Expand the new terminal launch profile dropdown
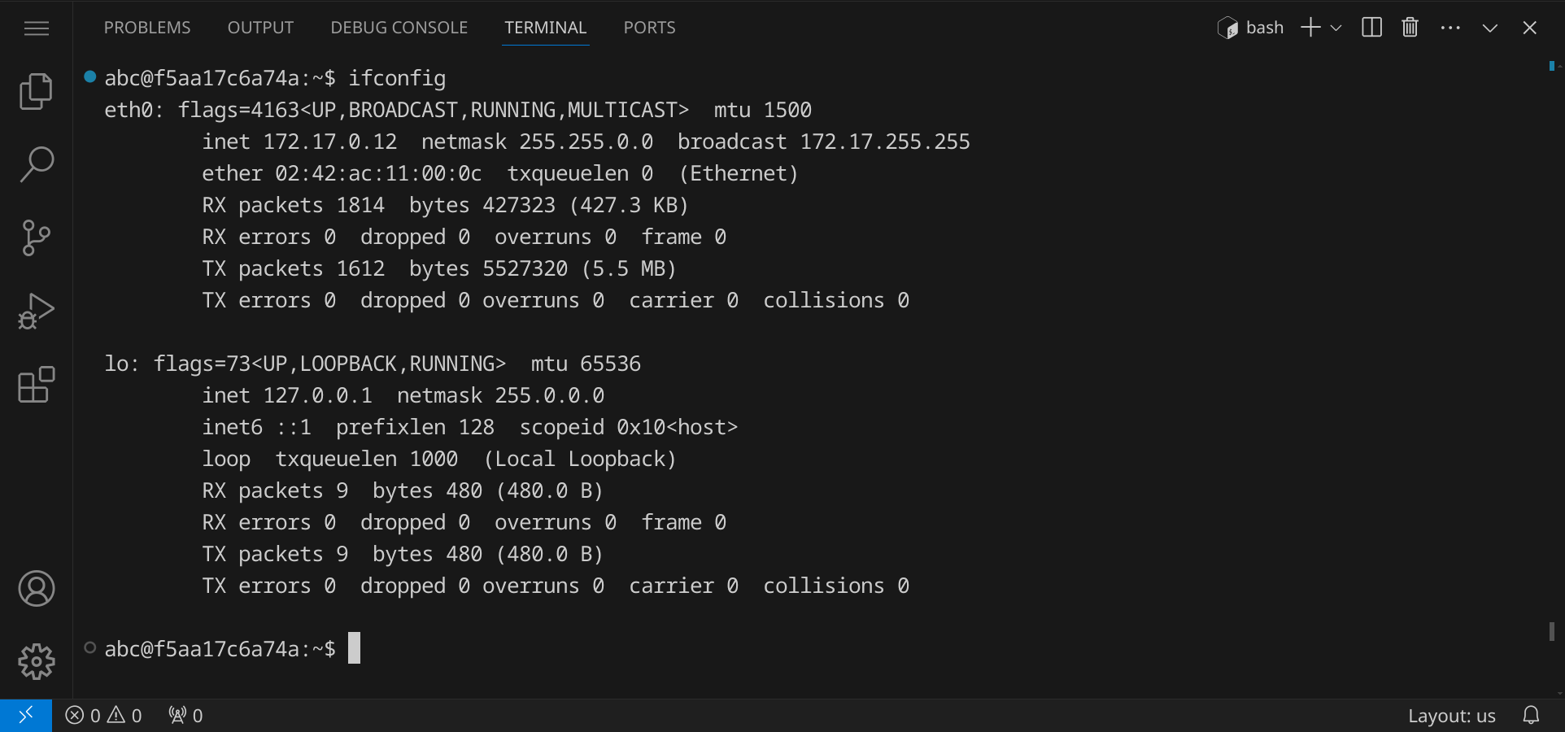The image size is (1565, 732). (x=1336, y=28)
